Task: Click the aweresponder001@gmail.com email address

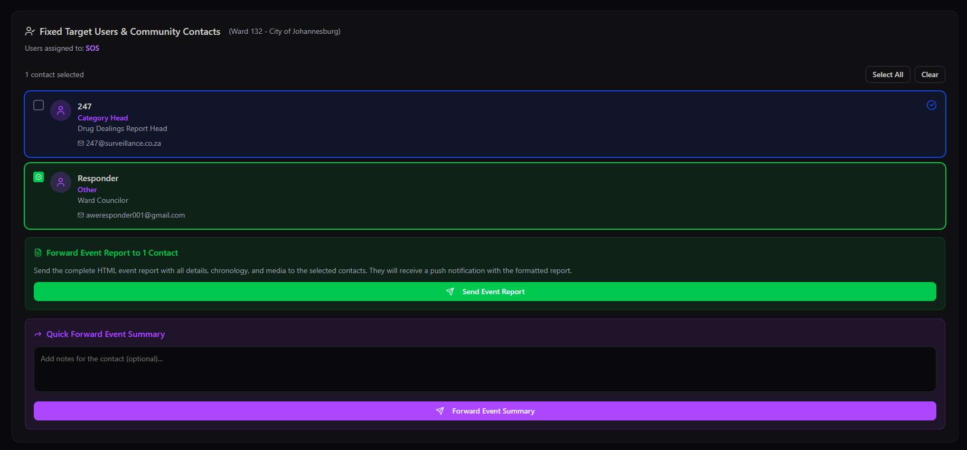Action: (135, 215)
